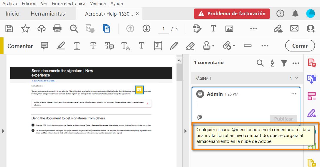Open the help question mark icon
Image resolution: width=320 pixels, height=167 pixels.
(x=280, y=14)
